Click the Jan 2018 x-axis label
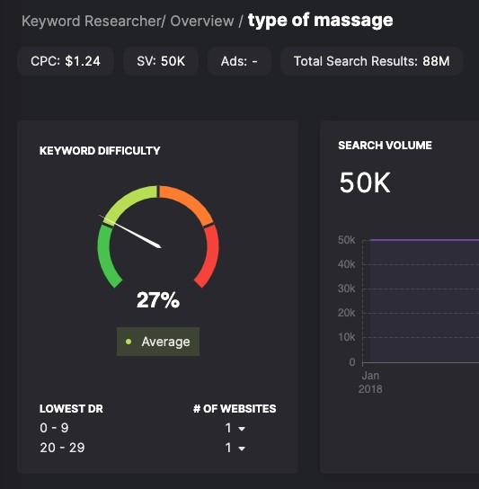The height and width of the screenshot is (489, 479). tap(370, 382)
